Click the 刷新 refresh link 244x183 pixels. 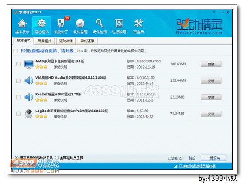tap(192, 158)
